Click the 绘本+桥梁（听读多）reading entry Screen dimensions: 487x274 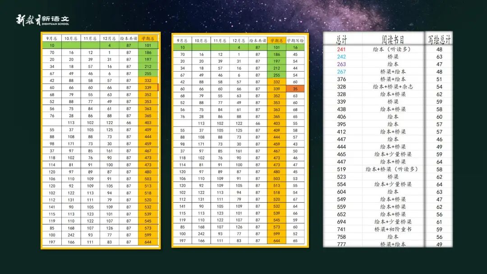click(x=392, y=169)
